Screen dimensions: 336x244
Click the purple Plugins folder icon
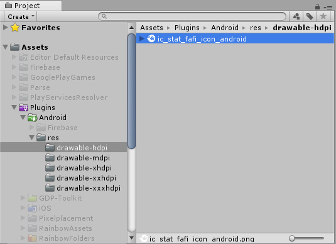pos(23,108)
